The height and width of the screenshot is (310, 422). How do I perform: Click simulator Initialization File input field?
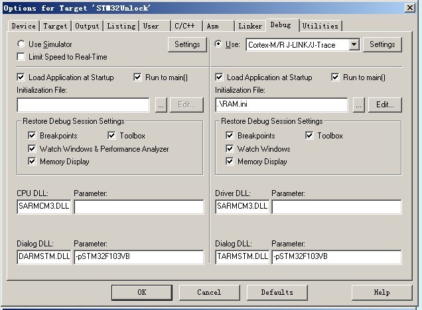83,105
